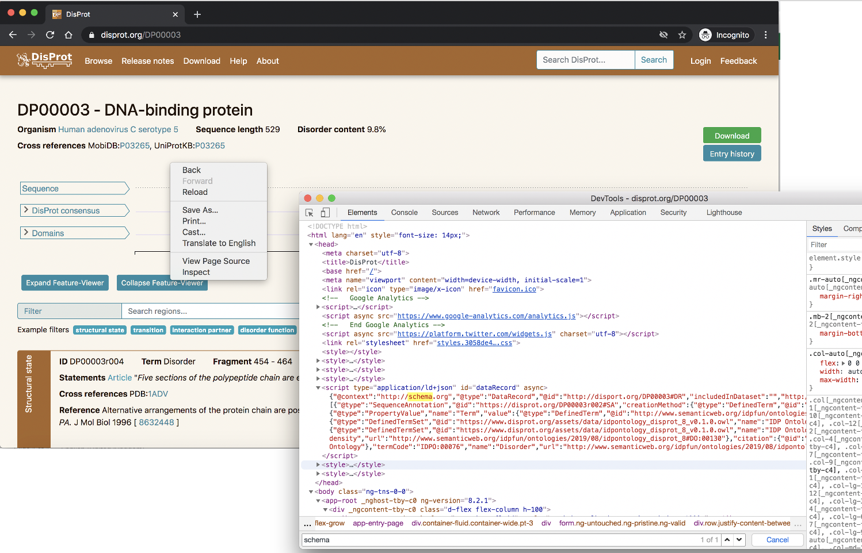Open the Chrome three-dot menu
Image resolution: width=862 pixels, height=553 pixels.
click(x=766, y=34)
